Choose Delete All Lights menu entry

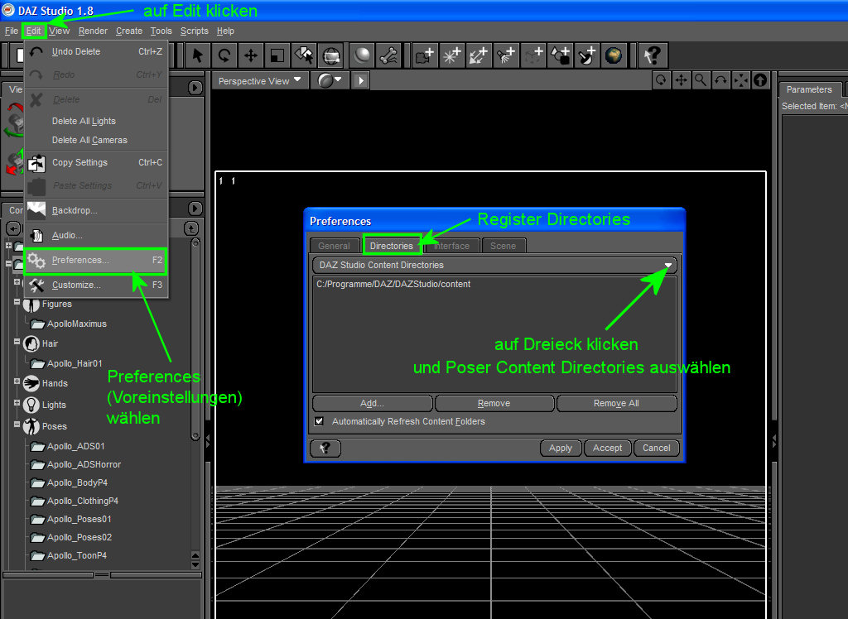[96, 121]
